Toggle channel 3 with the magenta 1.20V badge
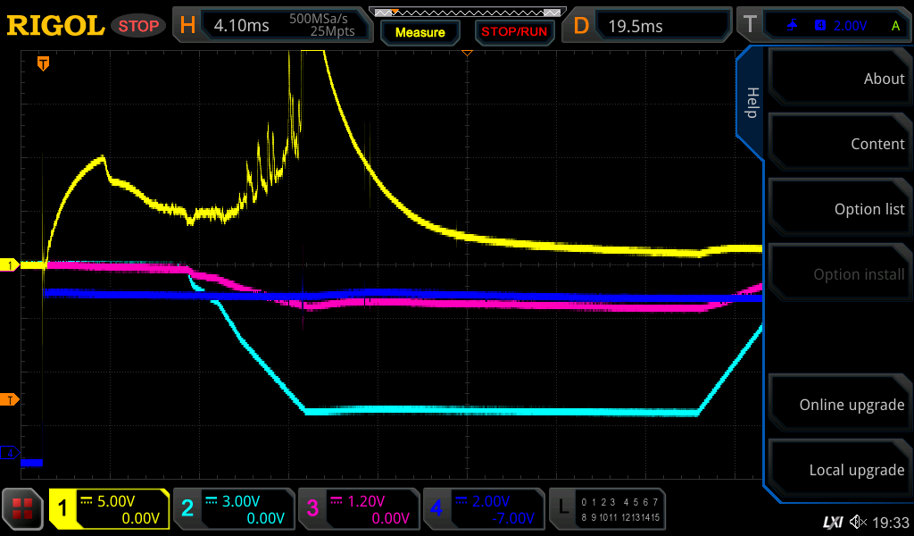914x536 pixels. click(359, 509)
